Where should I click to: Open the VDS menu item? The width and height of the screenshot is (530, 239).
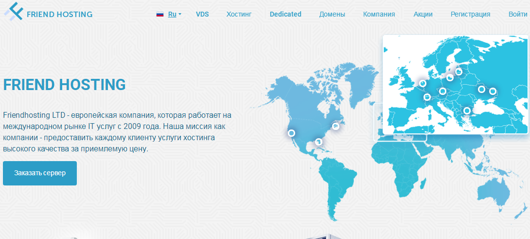pos(202,14)
